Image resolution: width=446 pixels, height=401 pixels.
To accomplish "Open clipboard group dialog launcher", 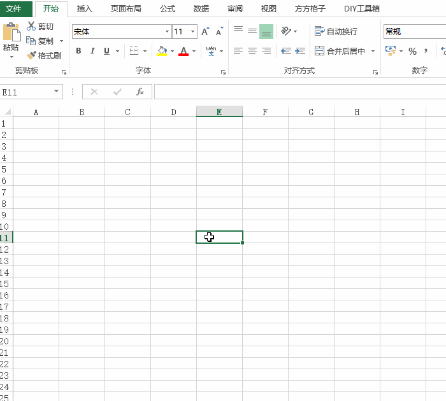I will (64, 72).
